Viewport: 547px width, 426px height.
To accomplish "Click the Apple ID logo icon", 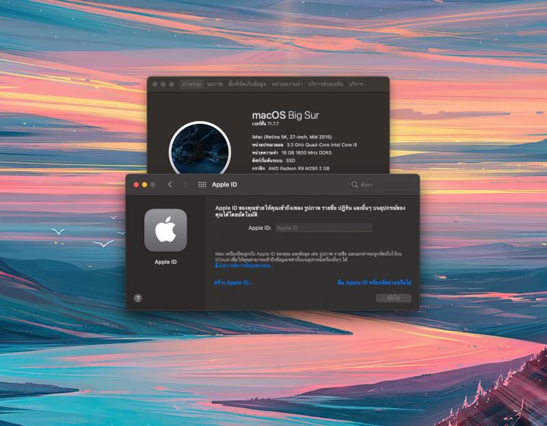I will (165, 230).
